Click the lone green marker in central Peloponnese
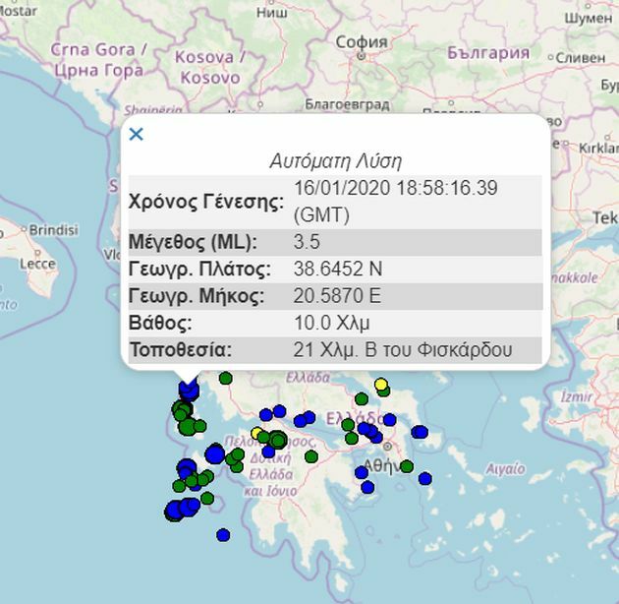The height and width of the screenshot is (604, 619). (x=311, y=456)
